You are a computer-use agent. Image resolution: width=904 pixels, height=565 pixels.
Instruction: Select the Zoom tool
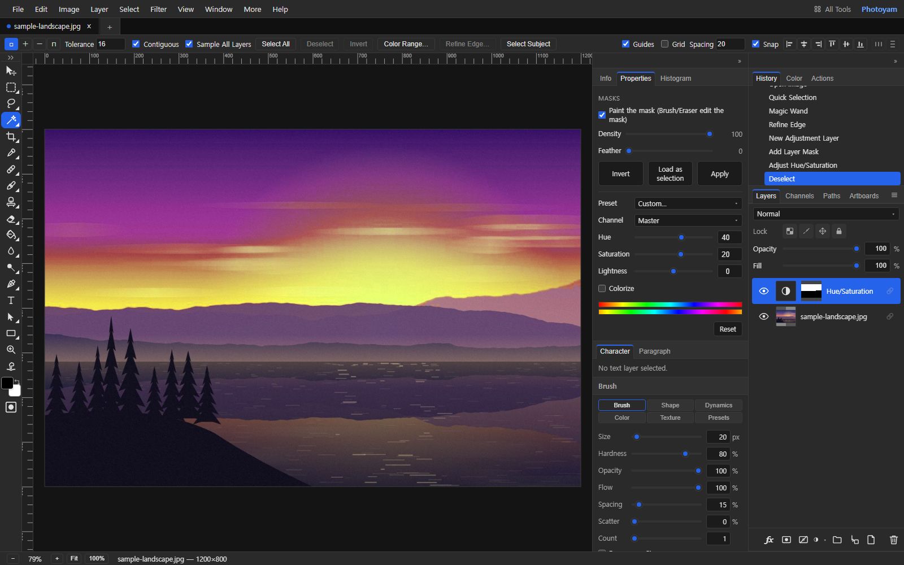click(11, 350)
